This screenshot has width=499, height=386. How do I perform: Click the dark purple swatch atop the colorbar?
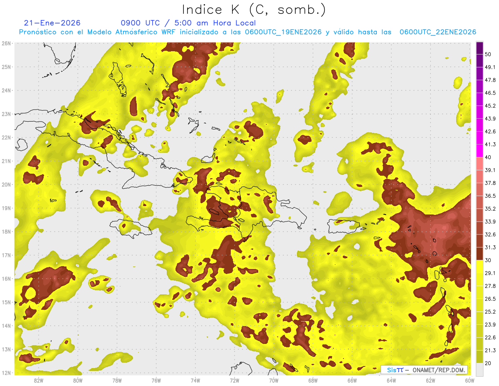click(x=479, y=48)
